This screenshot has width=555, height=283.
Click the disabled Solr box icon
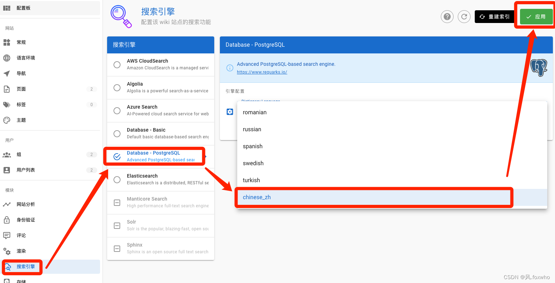tap(117, 226)
